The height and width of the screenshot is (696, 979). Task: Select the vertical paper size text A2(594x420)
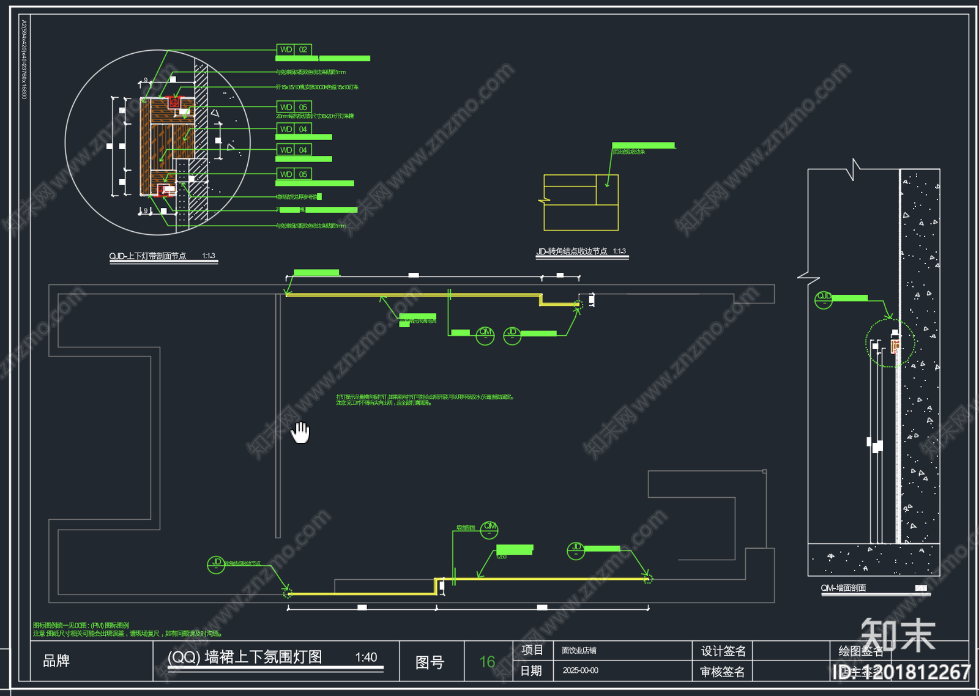(x=24, y=59)
